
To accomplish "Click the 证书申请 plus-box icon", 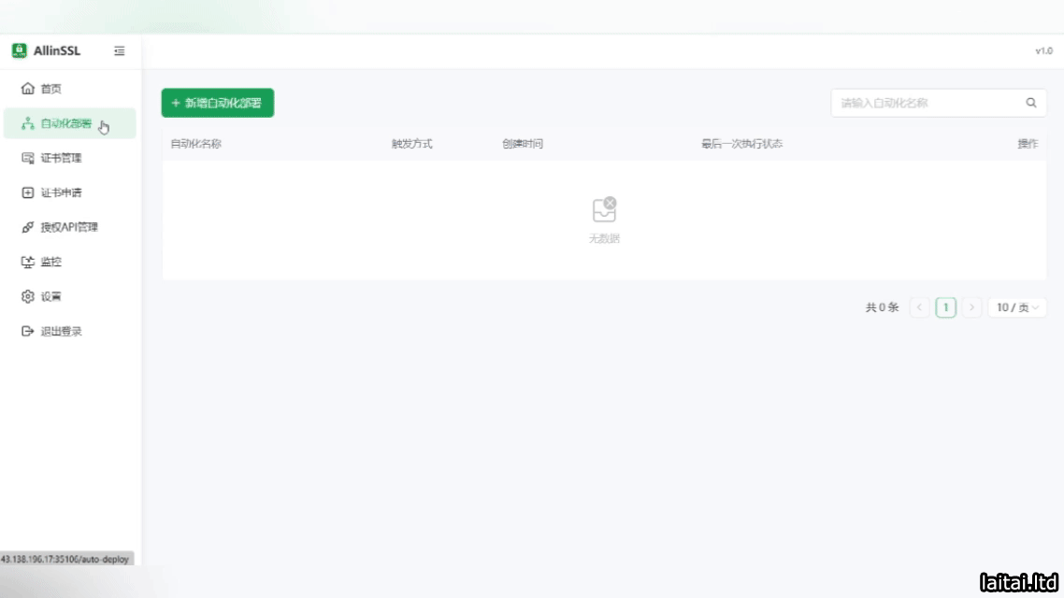I will 27,192.
